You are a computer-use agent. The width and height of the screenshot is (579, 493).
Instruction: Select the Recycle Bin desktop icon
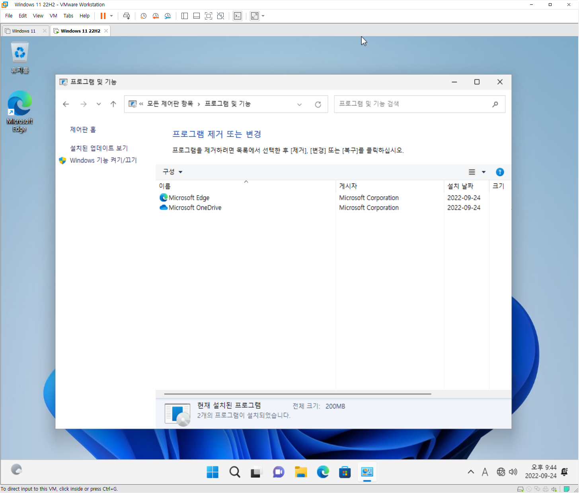point(20,58)
